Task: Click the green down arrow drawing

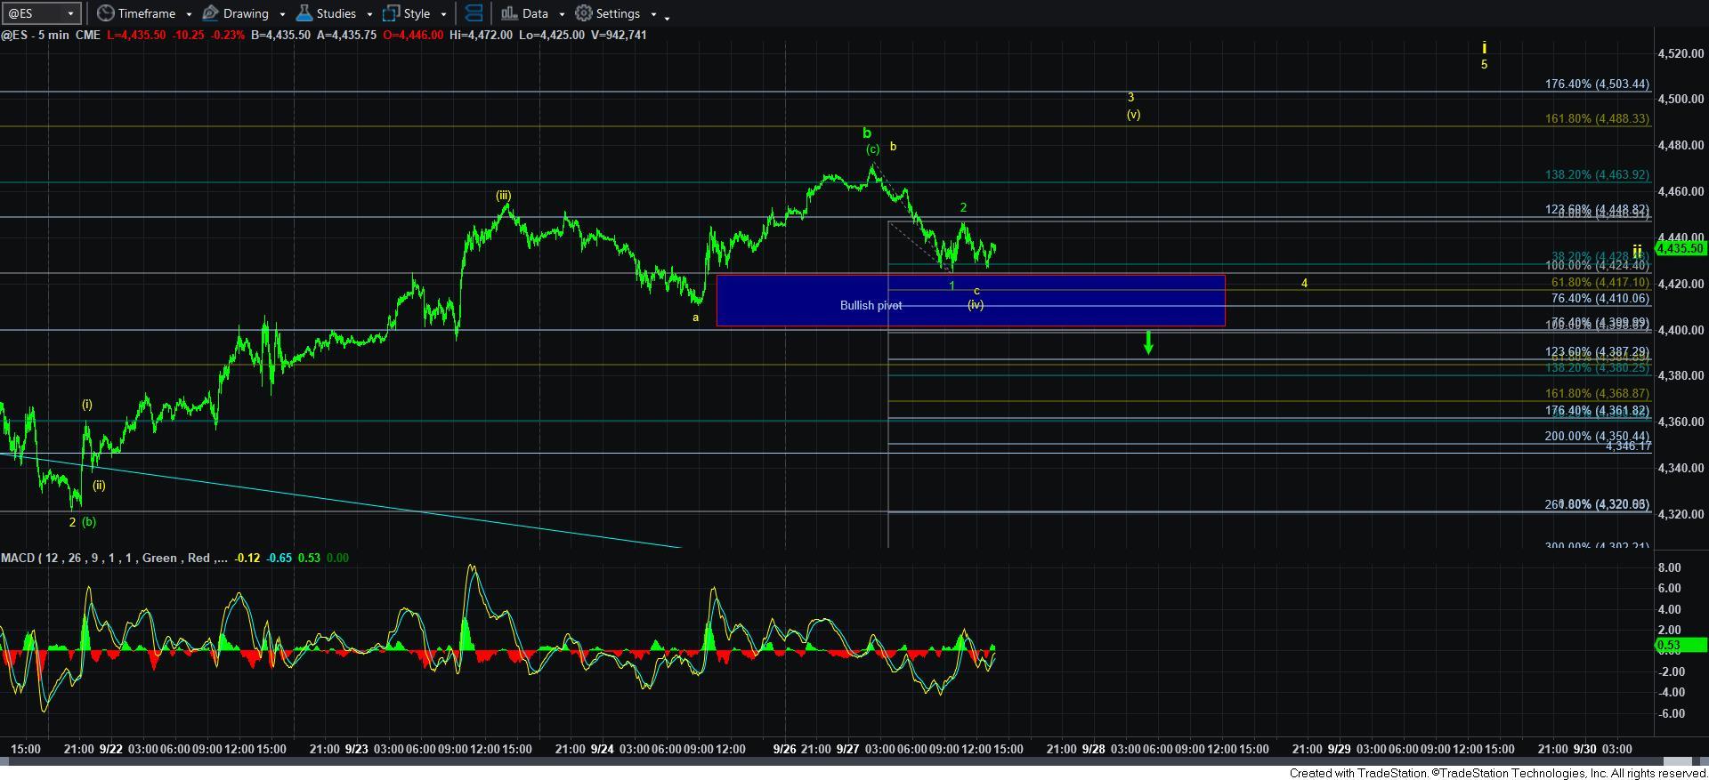Action: [1148, 342]
